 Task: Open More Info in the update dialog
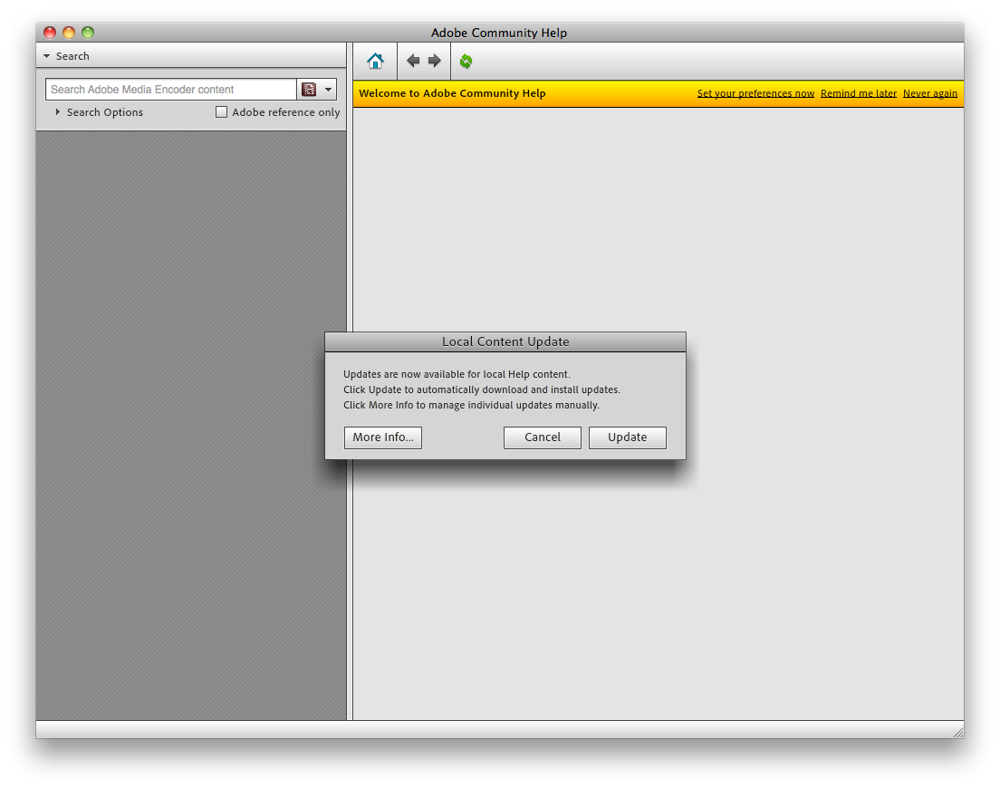click(382, 437)
